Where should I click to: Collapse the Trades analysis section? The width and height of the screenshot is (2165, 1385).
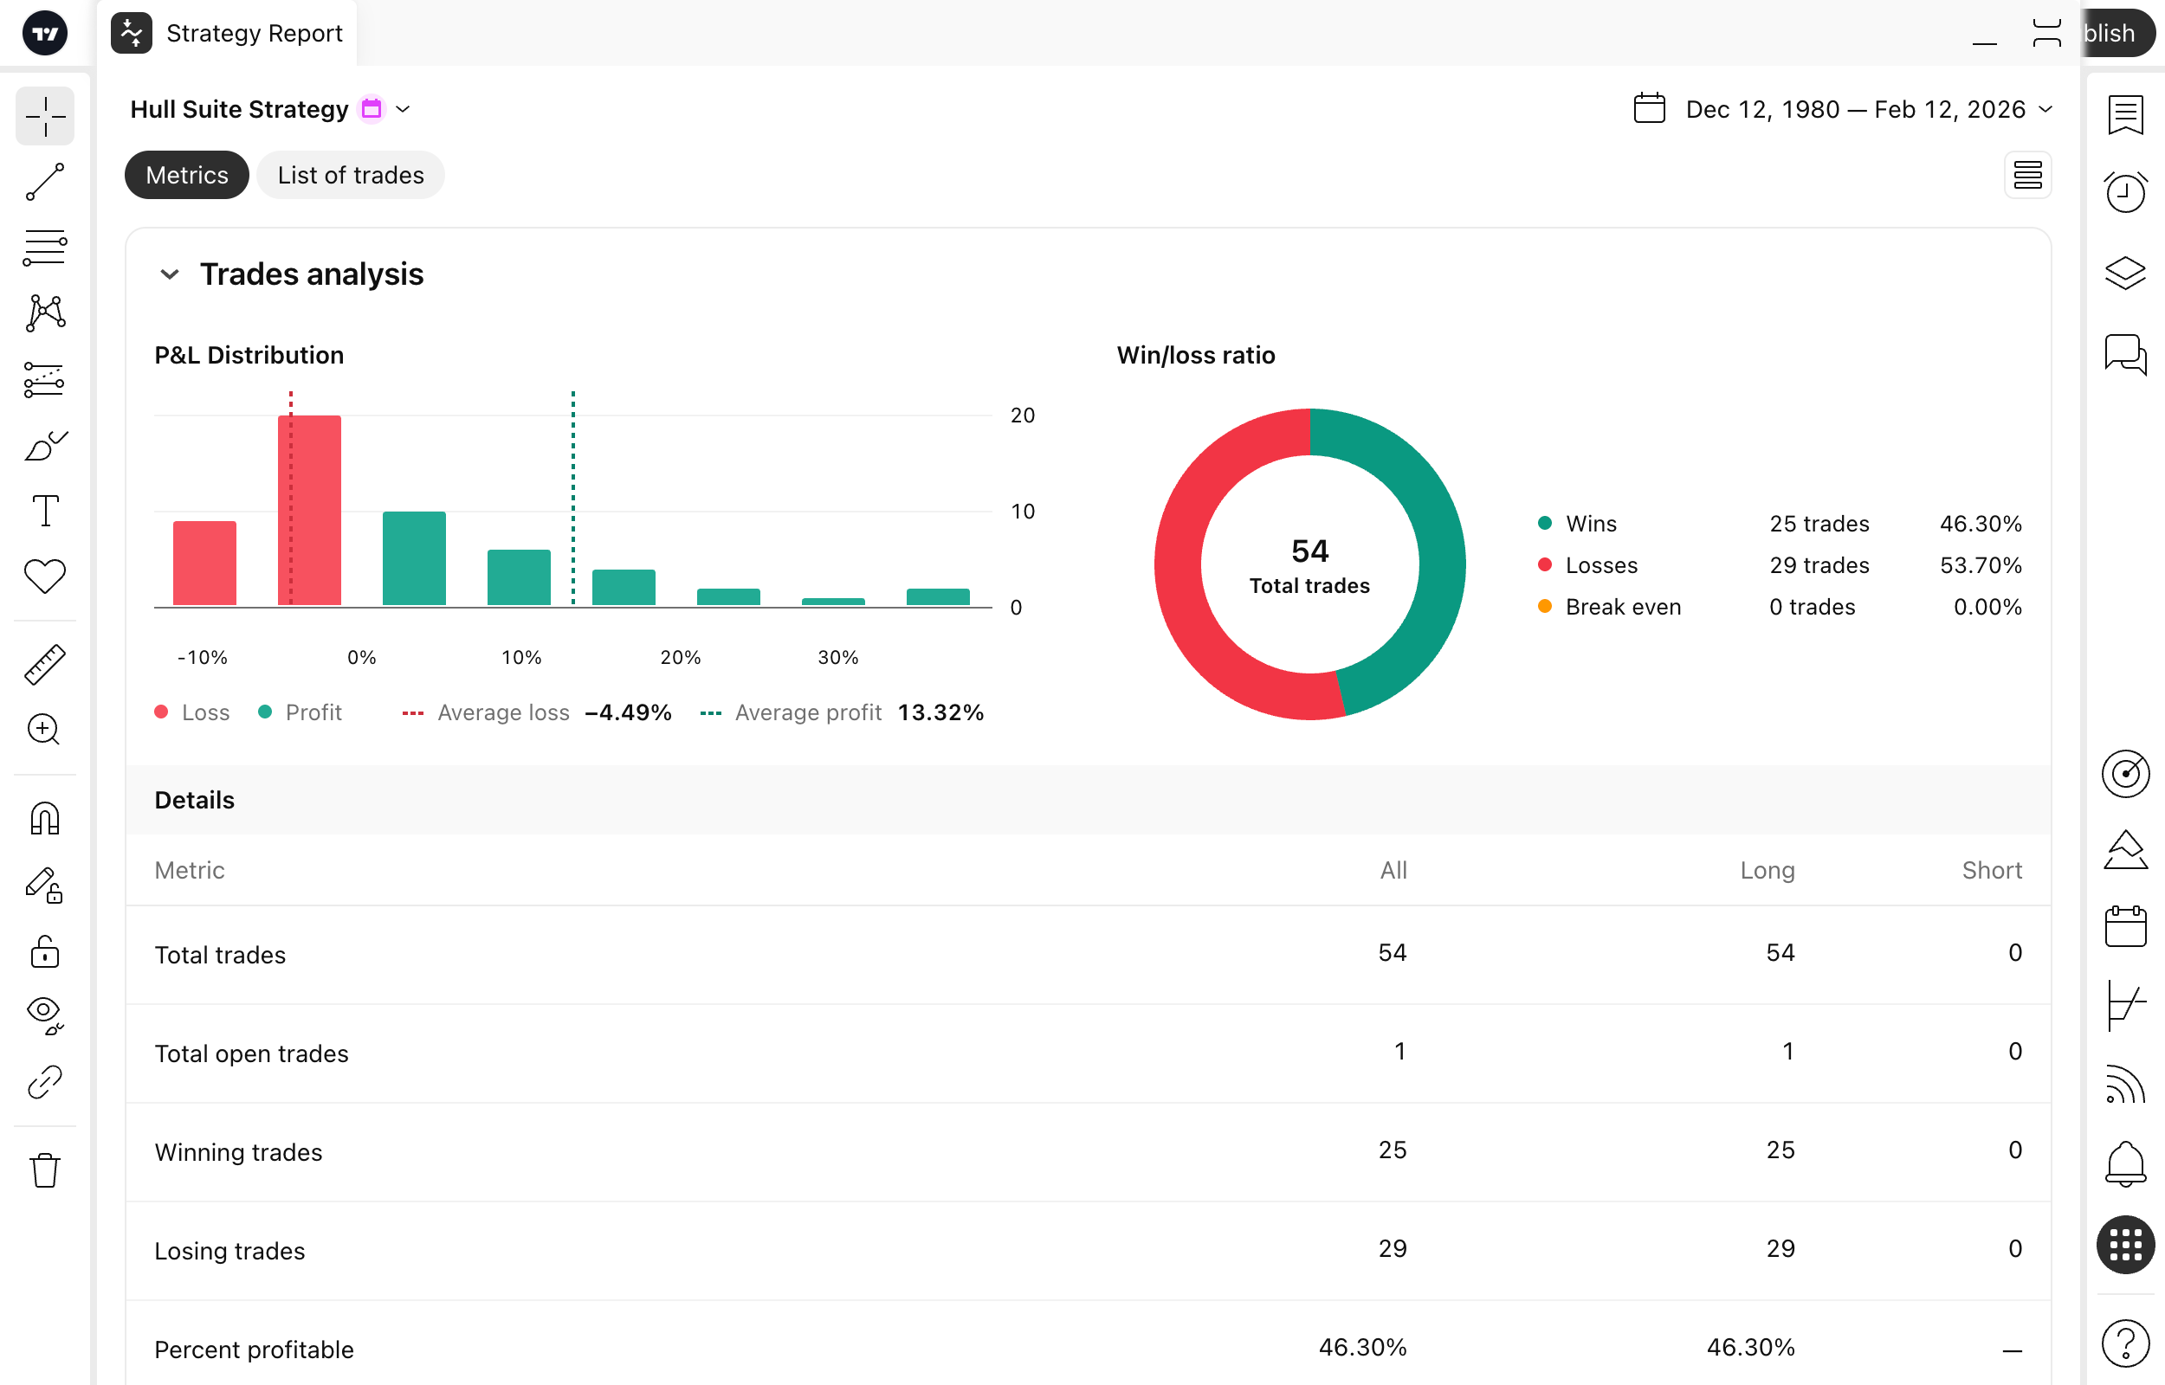pyautogui.click(x=169, y=274)
